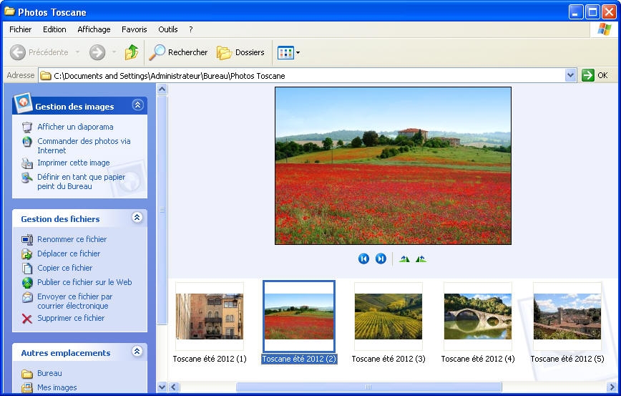Open the Edition menu
Viewport: 621px width, 396px height.
coord(54,29)
